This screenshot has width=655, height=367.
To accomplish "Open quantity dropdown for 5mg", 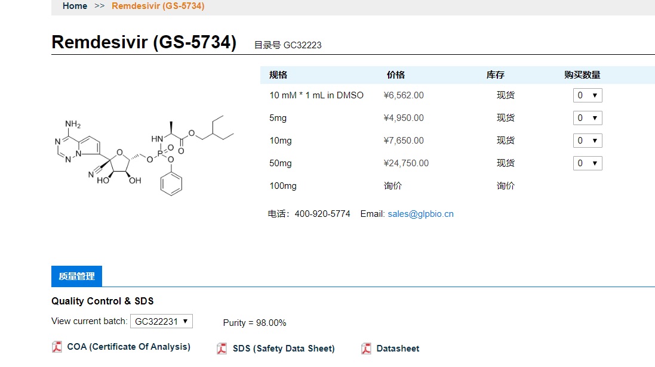I will pos(588,118).
